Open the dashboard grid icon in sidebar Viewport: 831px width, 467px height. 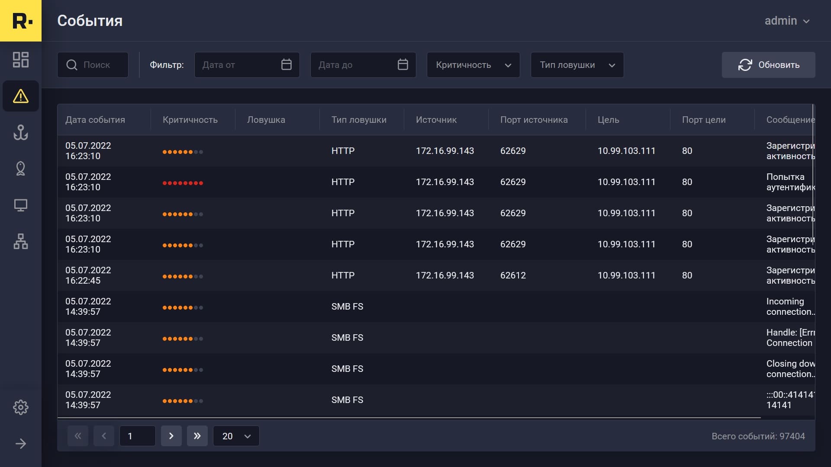21,60
